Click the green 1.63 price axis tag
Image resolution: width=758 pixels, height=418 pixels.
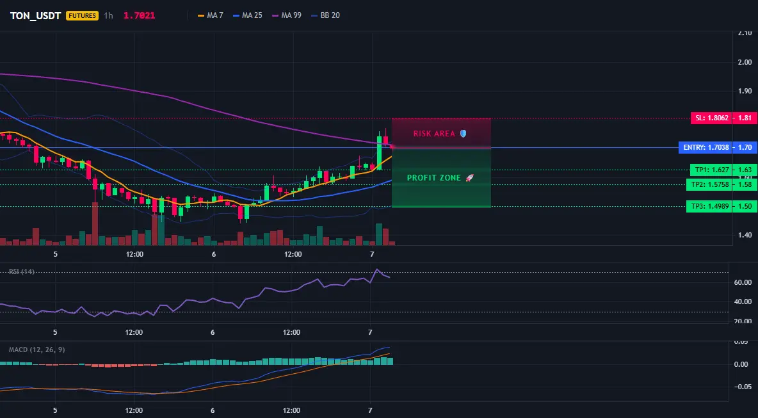coord(745,170)
